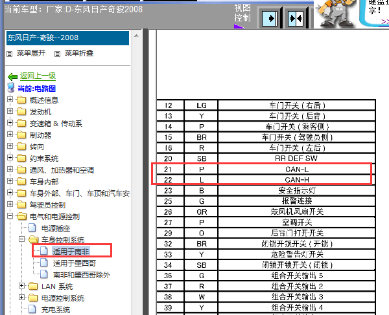
Task: Click the expand-view right arrow icon
Action: 270,18
